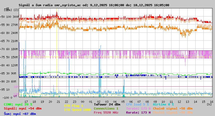Select the 'Signál: nyní -54 dBm' legend entry
215x116 pixels.
(23, 108)
